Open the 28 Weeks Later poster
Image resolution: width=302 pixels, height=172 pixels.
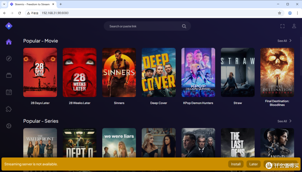click(79, 72)
